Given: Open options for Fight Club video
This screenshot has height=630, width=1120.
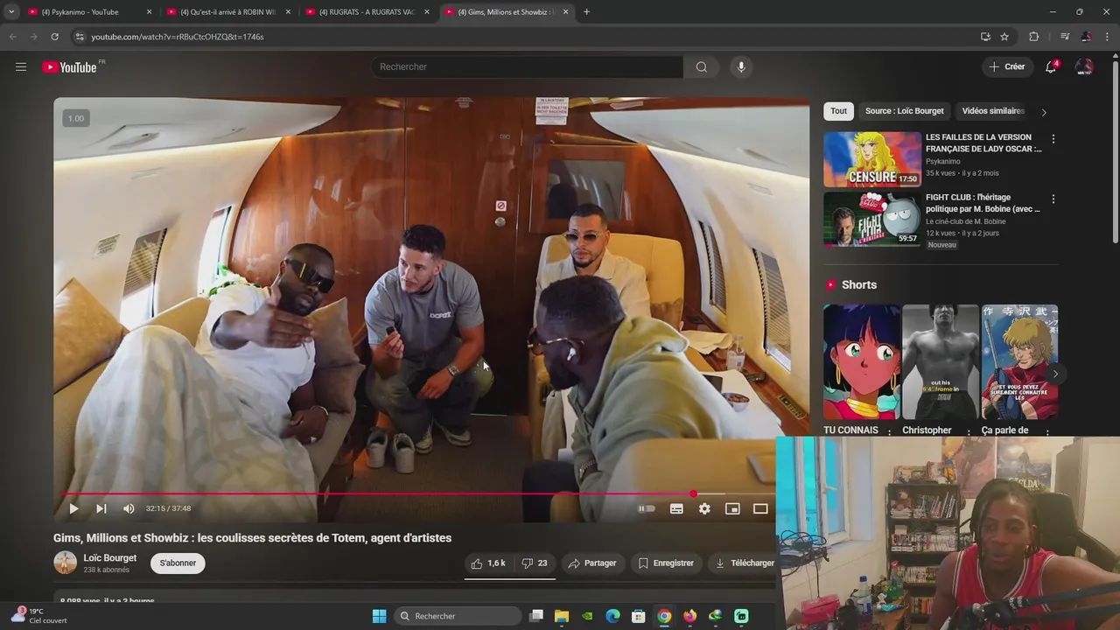Looking at the screenshot, I should (1053, 199).
